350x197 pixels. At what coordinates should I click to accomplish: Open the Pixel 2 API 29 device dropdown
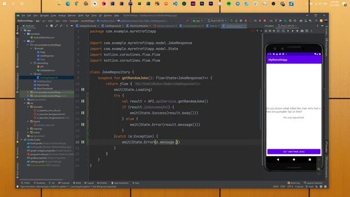(x=217, y=21)
